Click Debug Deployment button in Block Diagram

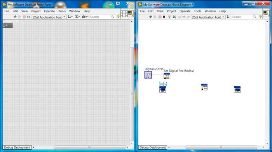coord(153,147)
